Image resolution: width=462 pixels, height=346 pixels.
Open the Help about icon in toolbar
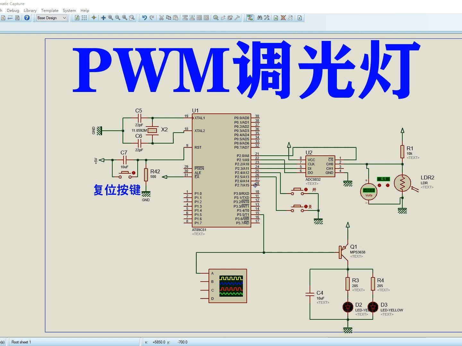[x=27, y=18]
